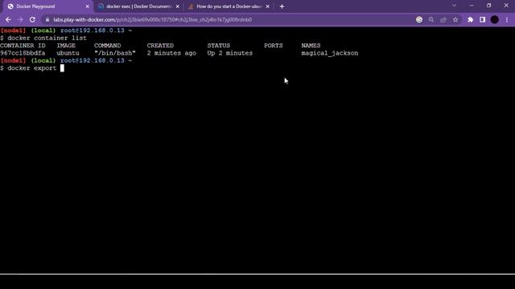Click the CREATED column header
This screenshot has width=515, height=289.
click(x=160, y=46)
